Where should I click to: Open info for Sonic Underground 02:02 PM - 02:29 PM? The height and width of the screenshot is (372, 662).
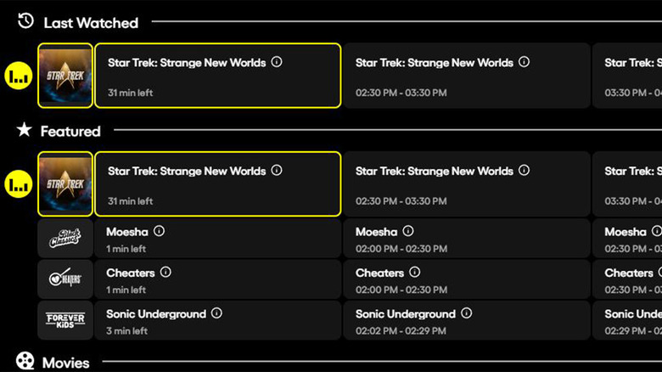(x=466, y=313)
